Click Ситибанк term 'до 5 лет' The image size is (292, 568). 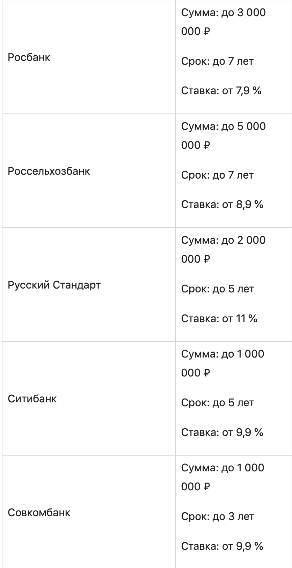point(217,403)
